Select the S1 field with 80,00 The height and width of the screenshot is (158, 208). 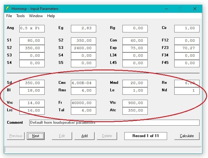pos(32,41)
